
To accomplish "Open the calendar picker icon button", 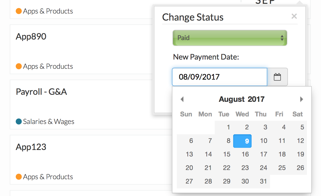I will coord(277,77).
